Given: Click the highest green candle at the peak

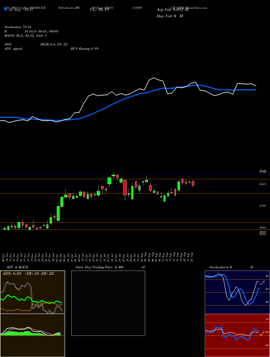Looking at the screenshot, I should 113,175.
